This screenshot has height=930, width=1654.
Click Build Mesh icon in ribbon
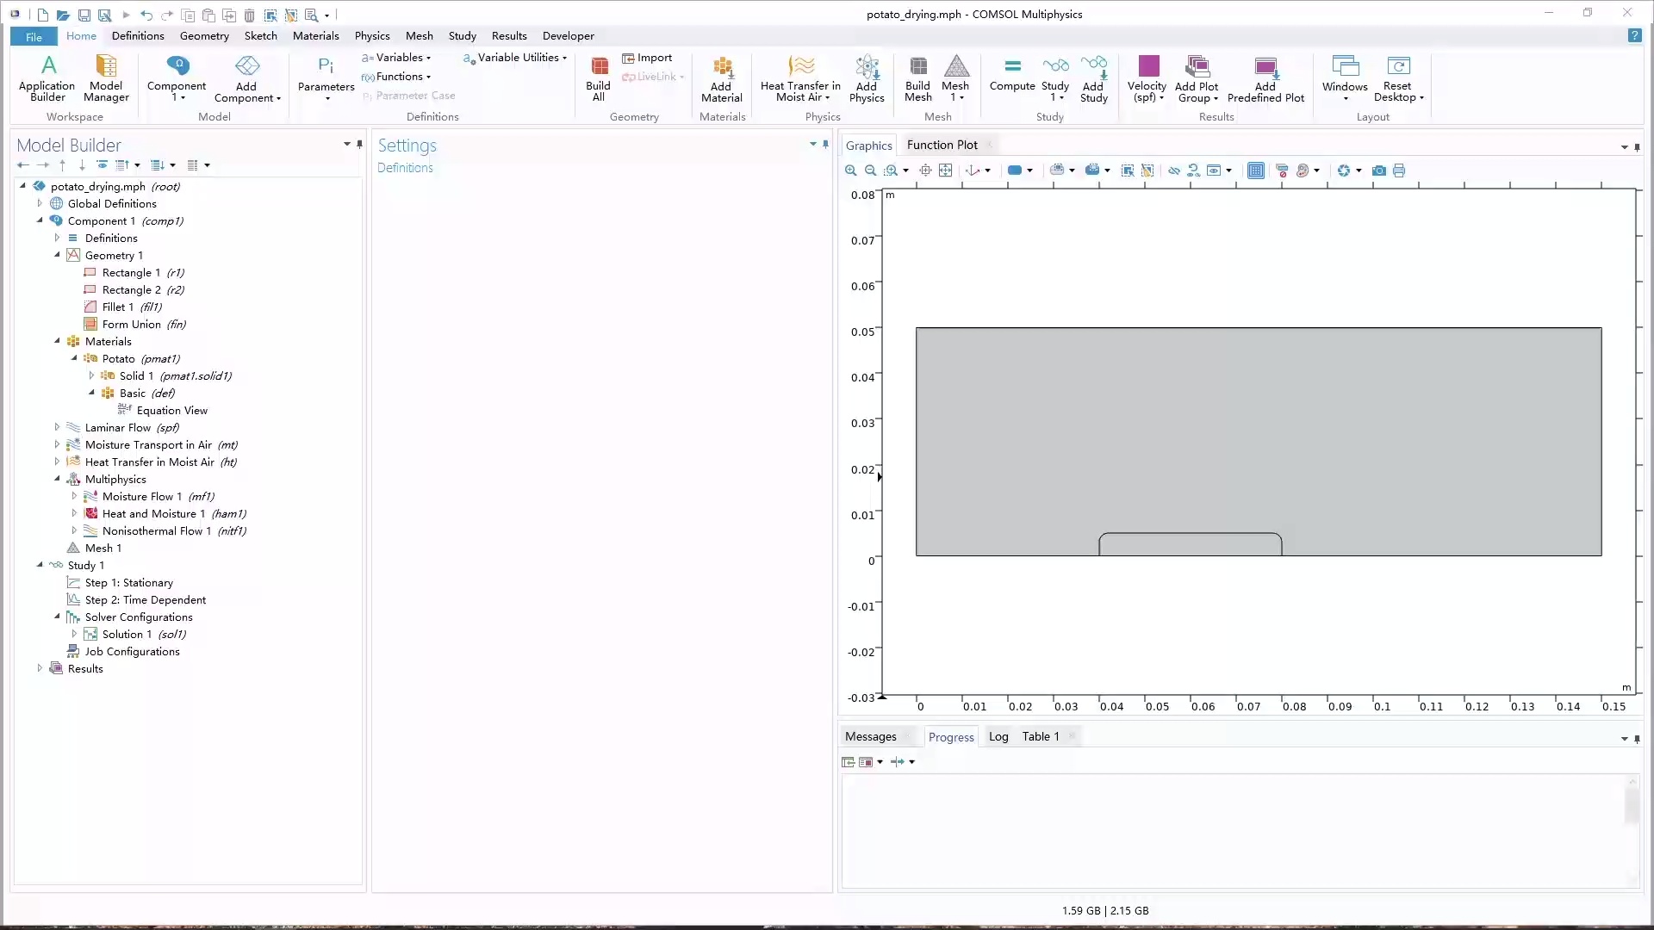click(918, 66)
